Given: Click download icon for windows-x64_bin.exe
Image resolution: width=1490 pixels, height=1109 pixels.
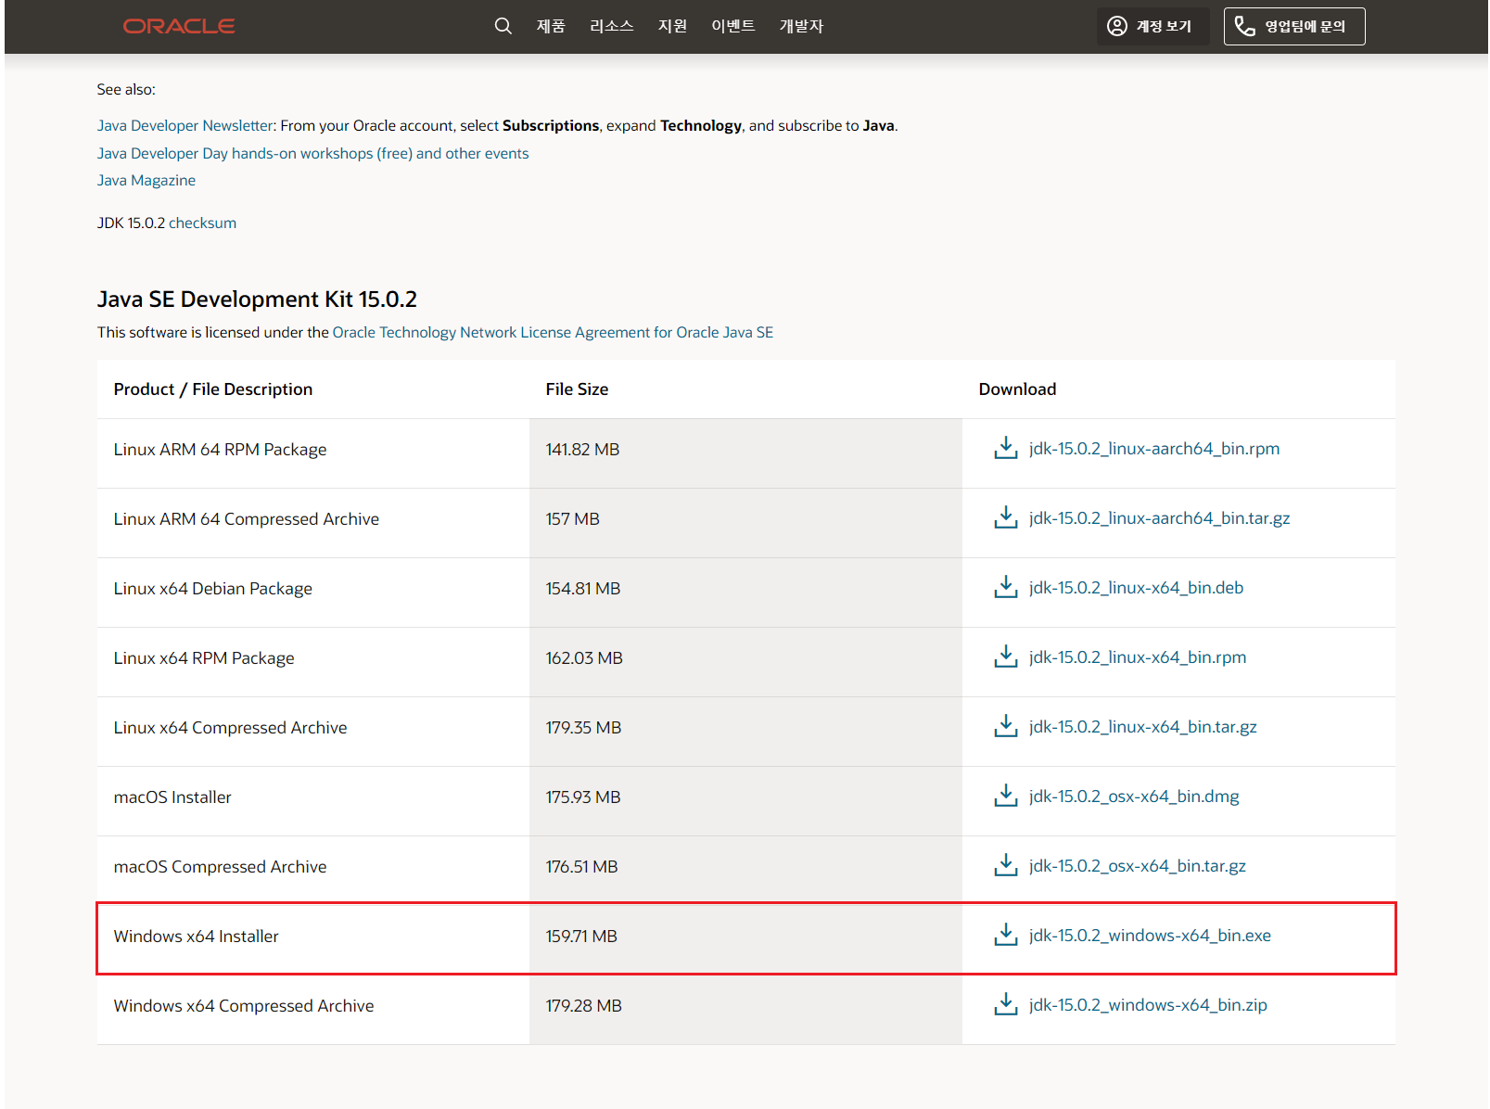Looking at the screenshot, I should (x=1005, y=935).
